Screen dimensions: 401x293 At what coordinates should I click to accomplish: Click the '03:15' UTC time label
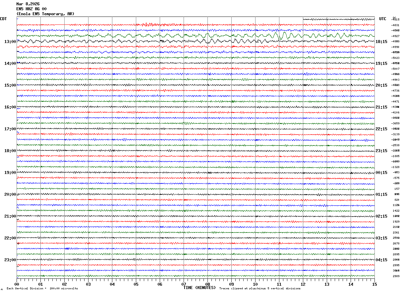click(x=381, y=238)
